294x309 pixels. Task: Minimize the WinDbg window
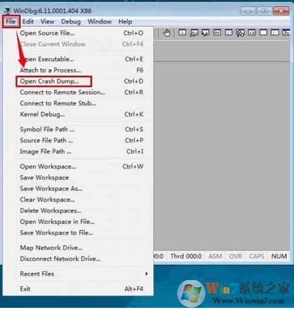click(248, 11)
